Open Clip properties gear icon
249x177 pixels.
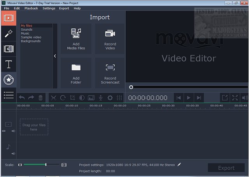tap(110, 98)
